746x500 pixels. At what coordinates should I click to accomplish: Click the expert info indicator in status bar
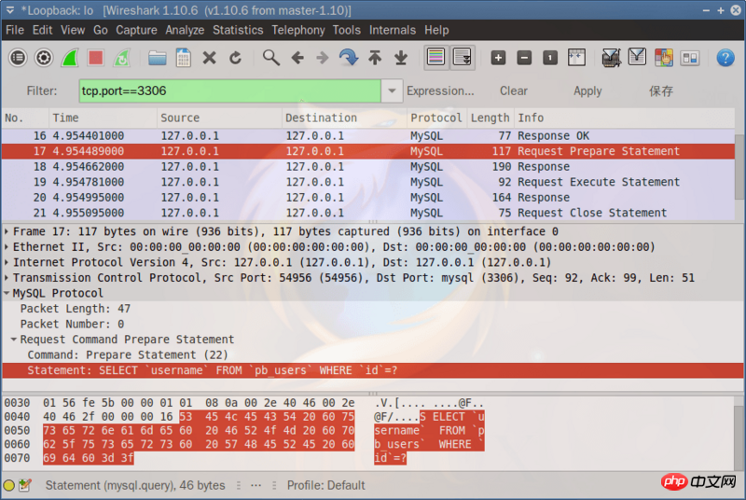pos(8,486)
